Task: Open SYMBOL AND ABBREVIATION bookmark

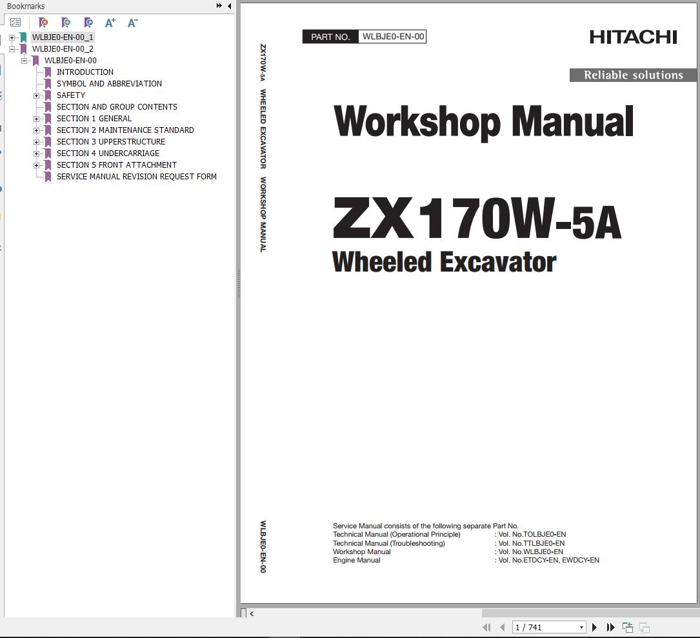Action: pyautogui.click(x=109, y=84)
